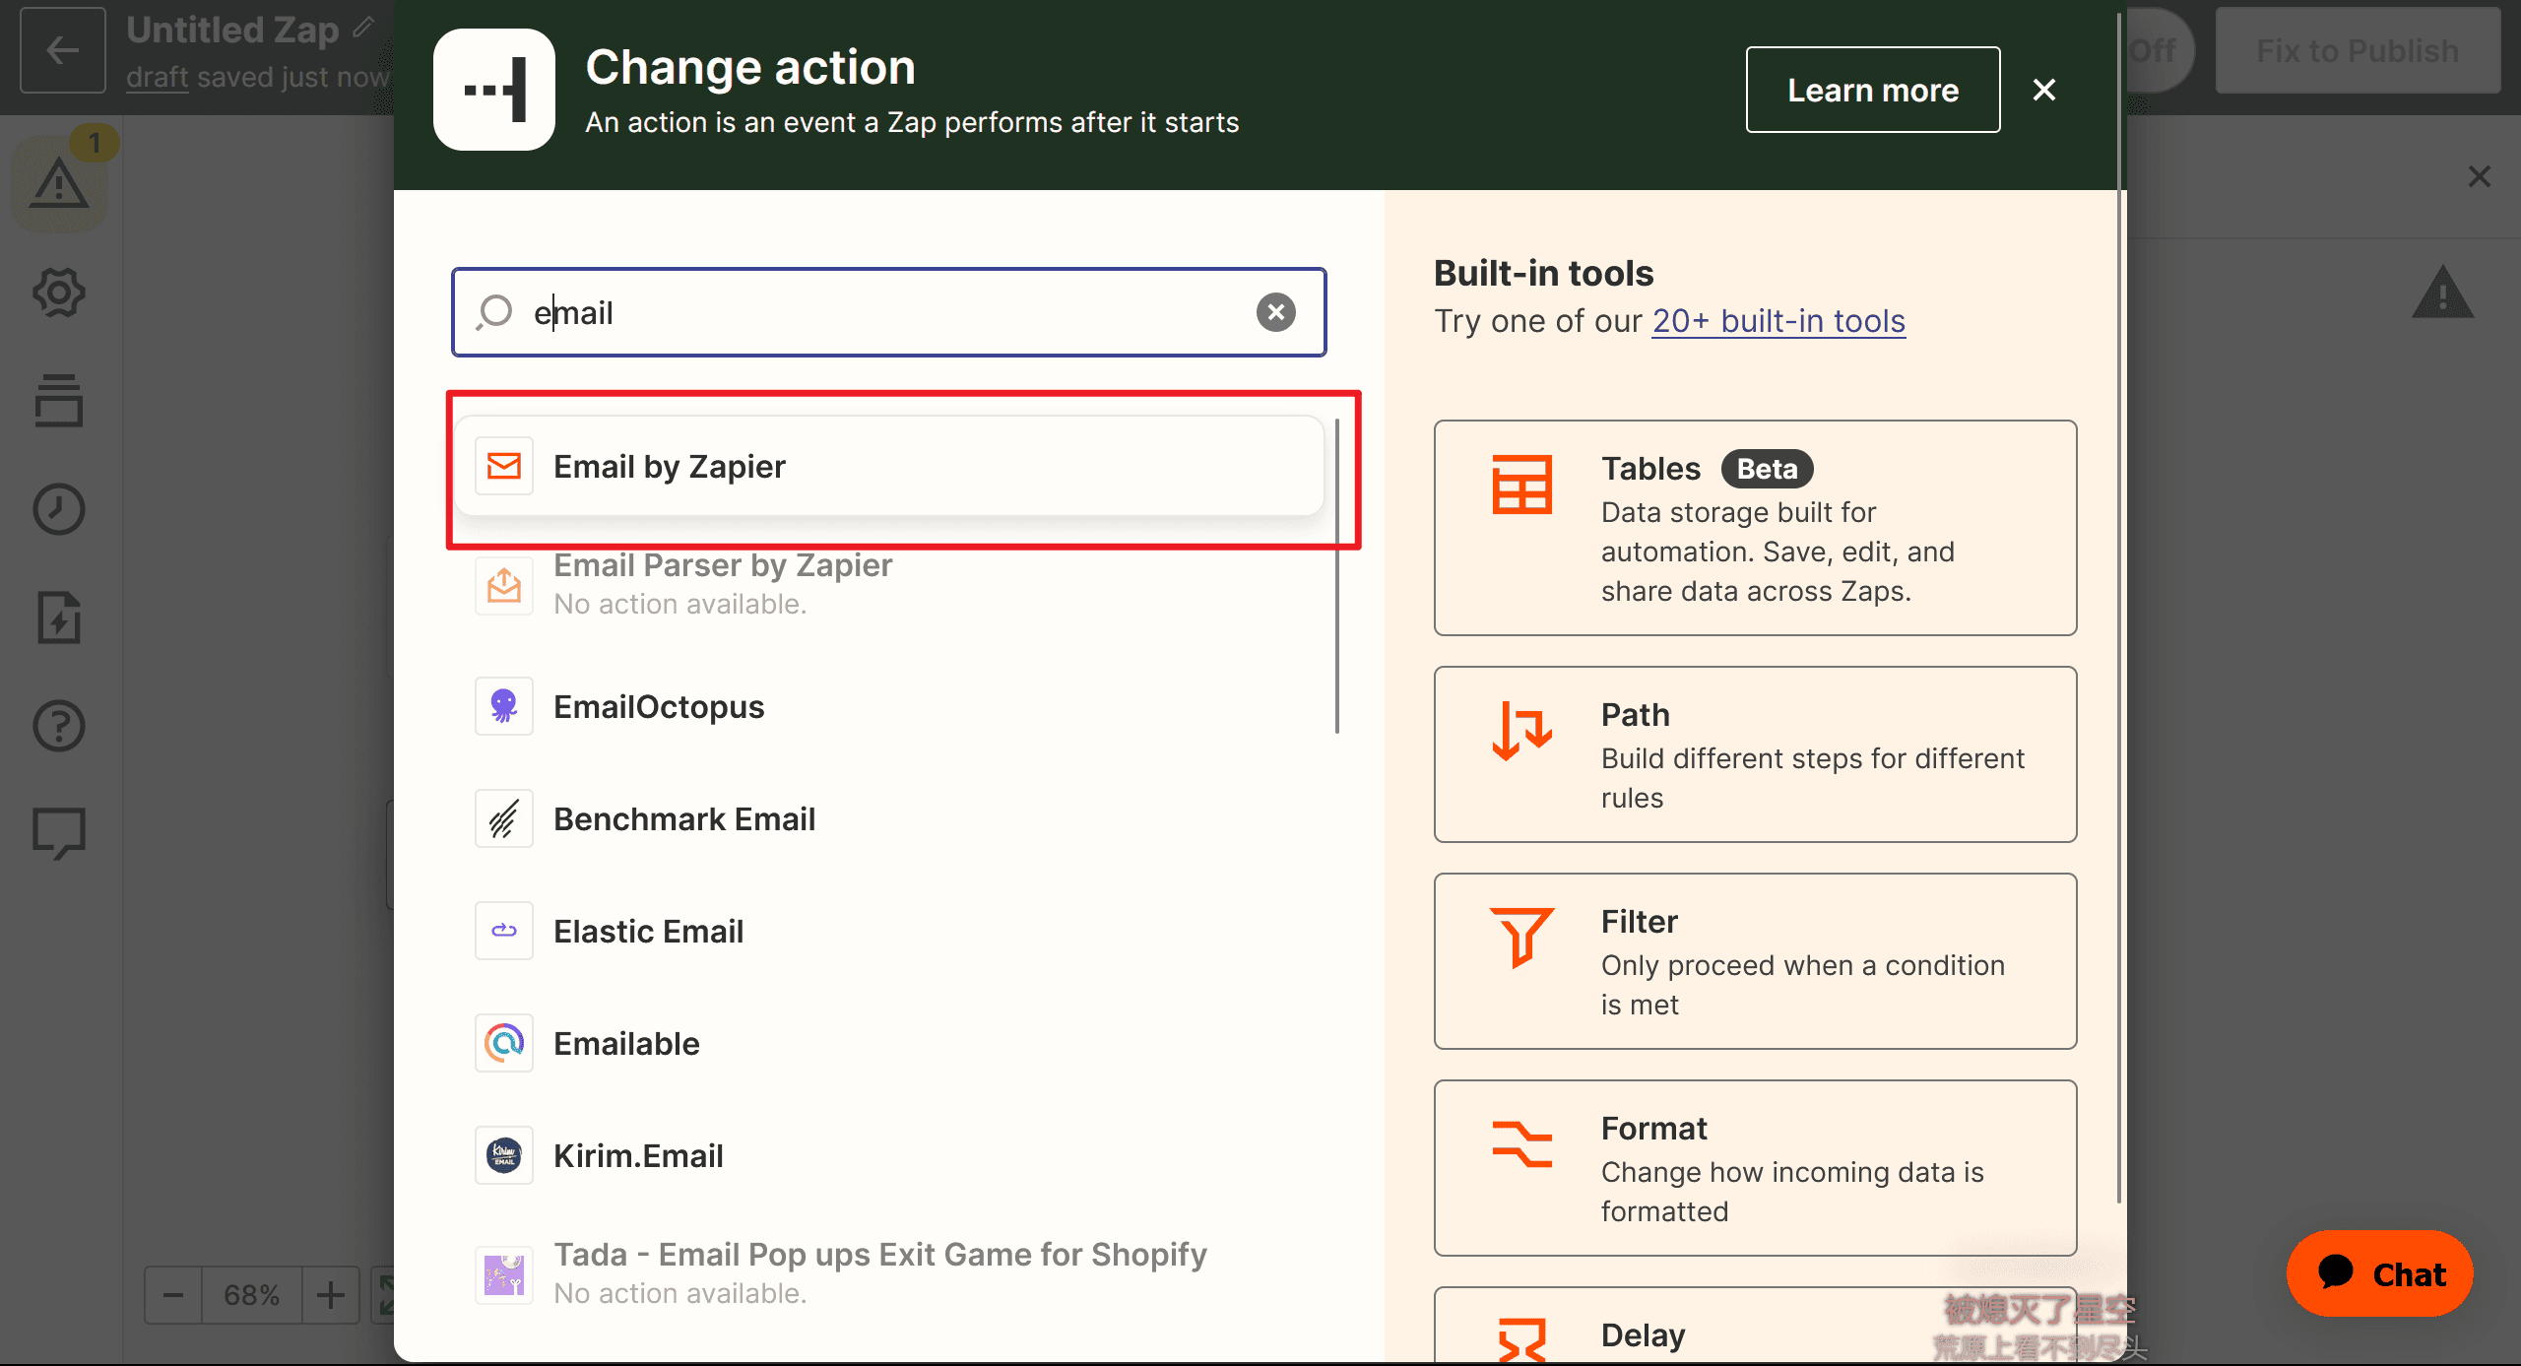Choose Emailable from the results

coord(889,1043)
